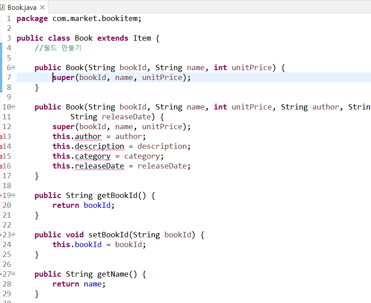Click the error marker on line 15
Viewport: 371px width, 303px height.
coord(1,156)
